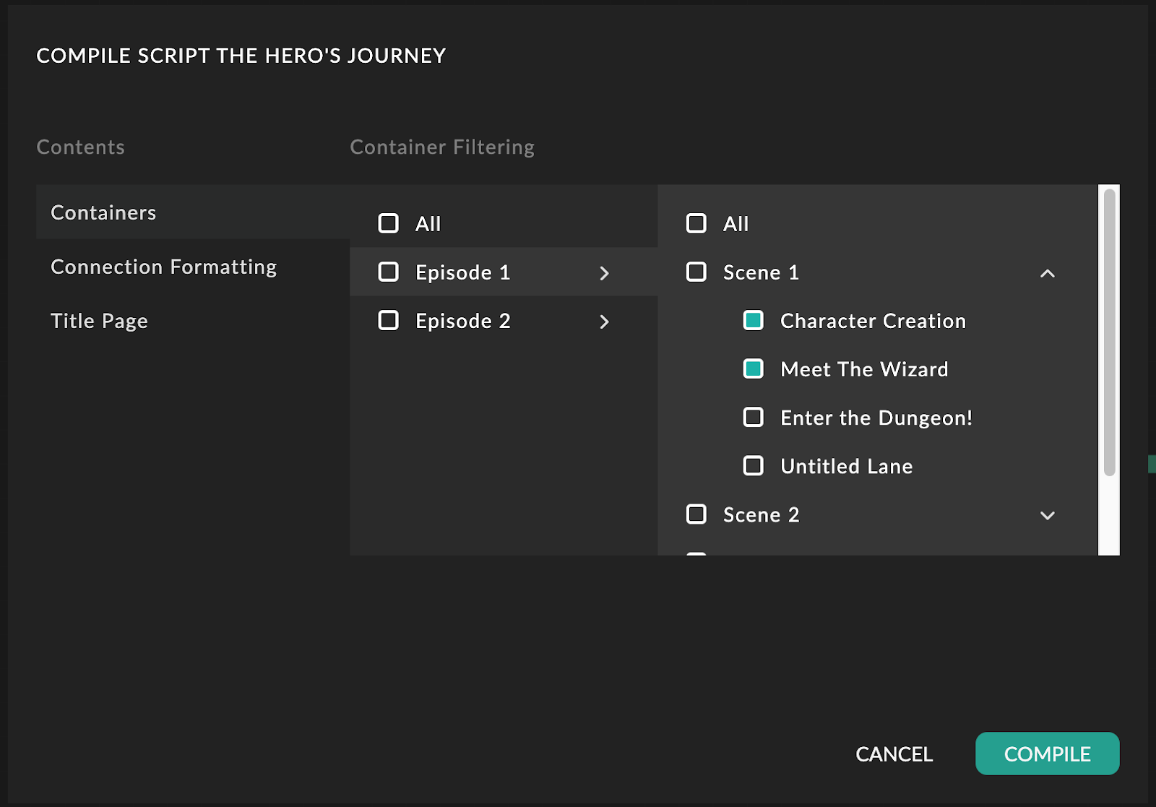This screenshot has height=807, width=1156.
Task: Check the Scene 1 checkbox
Action: (696, 272)
